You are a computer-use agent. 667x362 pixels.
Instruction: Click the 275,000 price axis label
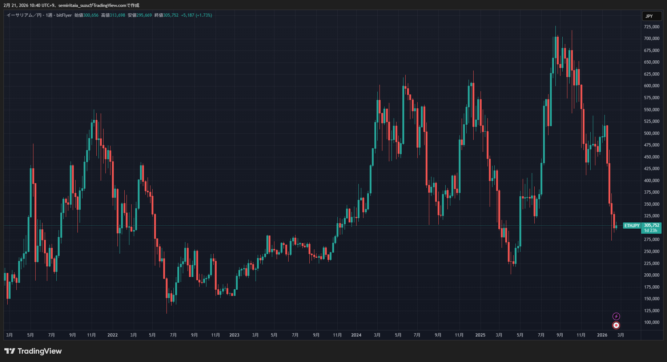(652, 240)
